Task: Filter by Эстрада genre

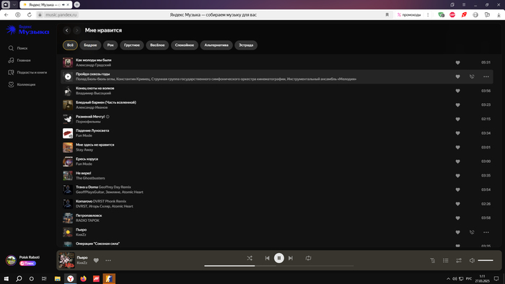Action: click(246, 45)
